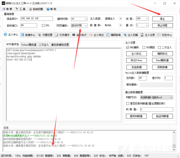Click the app logo icon in title bar
Screen dimensions: 180x158
coord(3,3)
